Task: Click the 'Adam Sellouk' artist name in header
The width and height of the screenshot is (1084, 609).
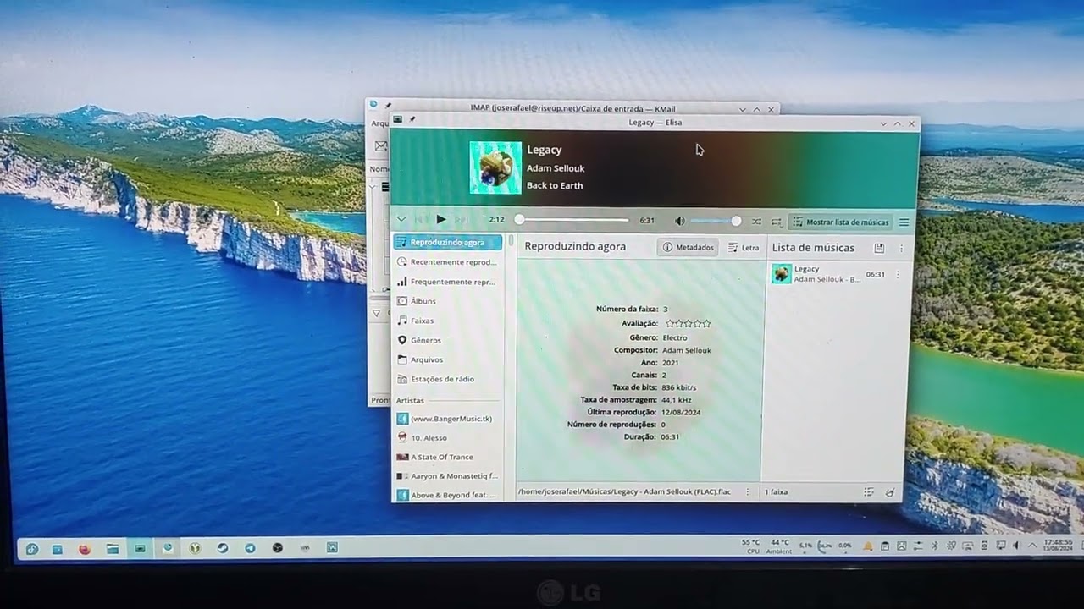Action: pyautogui.click(x=556, y=168)
